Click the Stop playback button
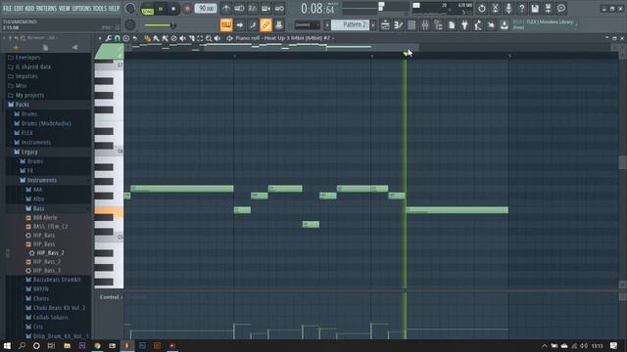Viewport: 627px width, 352px height. (x=173, y=9)
